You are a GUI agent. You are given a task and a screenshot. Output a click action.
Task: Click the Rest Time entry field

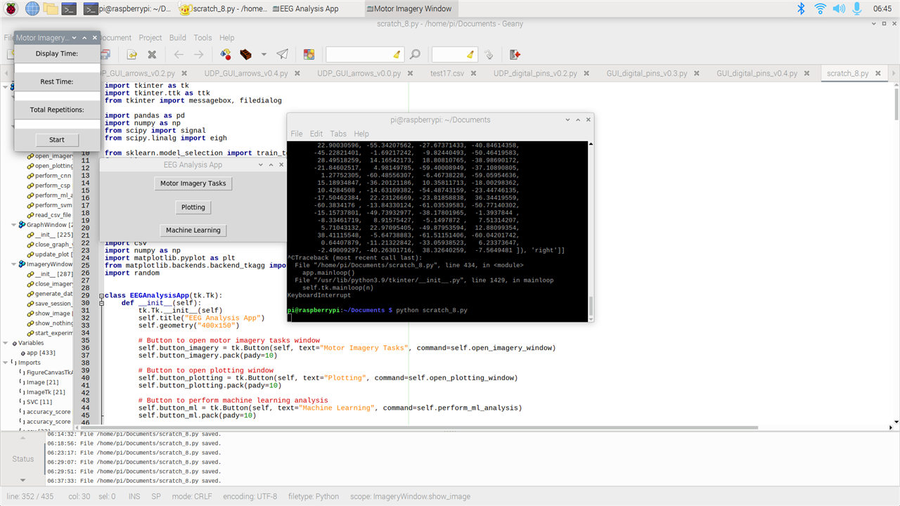point(57,96)
